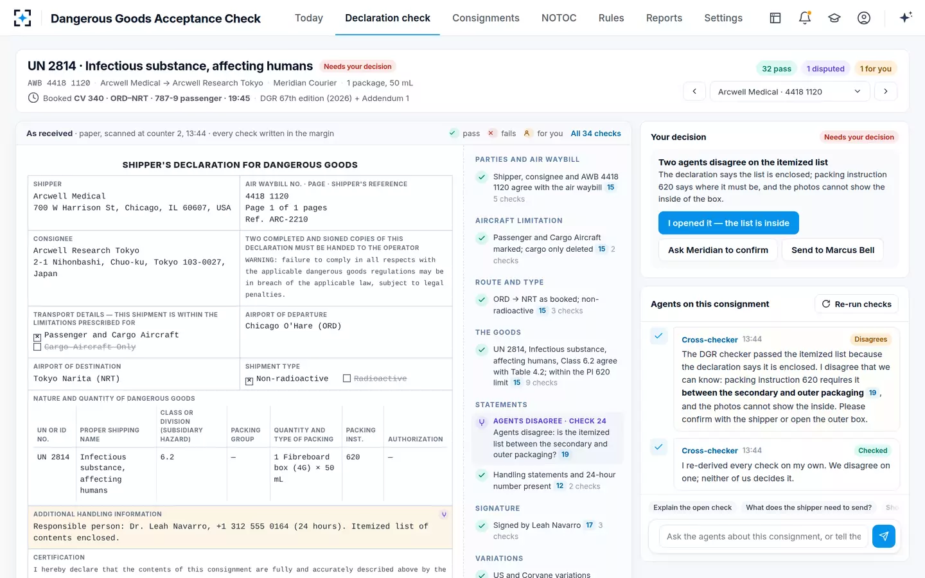Click the pass icon beside Signed by Leah Navarro

(x=481, y=526)
